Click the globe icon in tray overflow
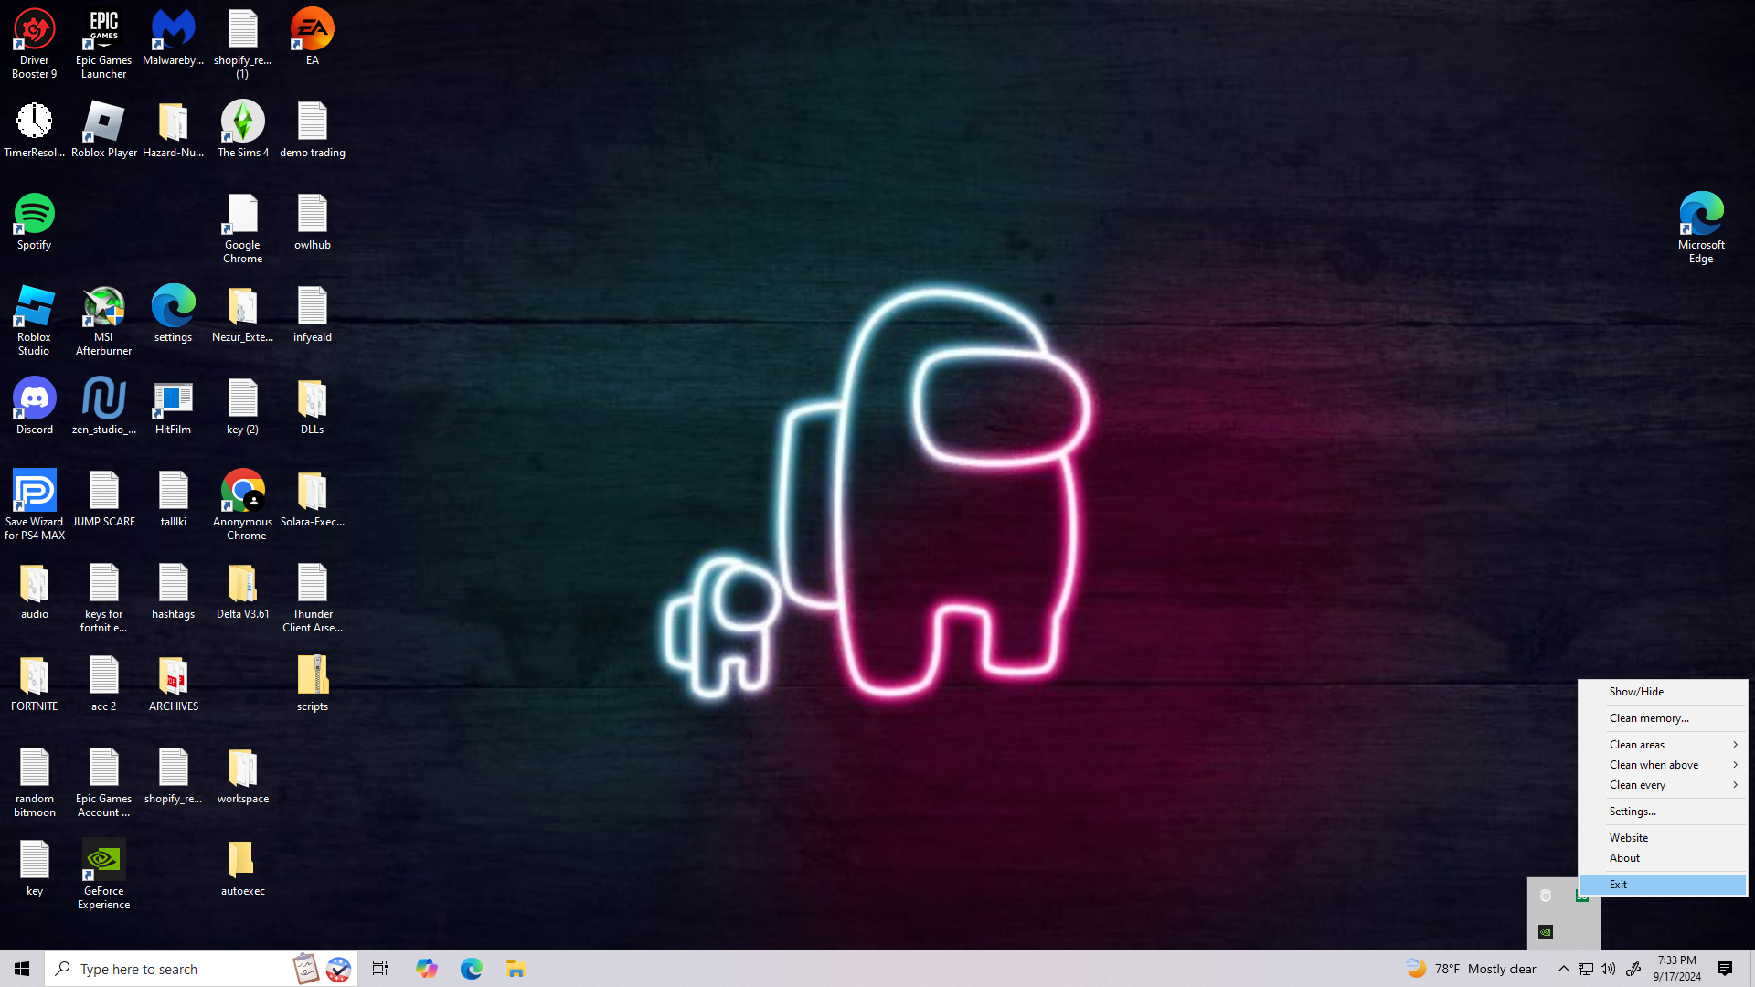Image resolution: width=1755 pixels, height=987 pixels. pyautogui.click(x=1546, y=896)
